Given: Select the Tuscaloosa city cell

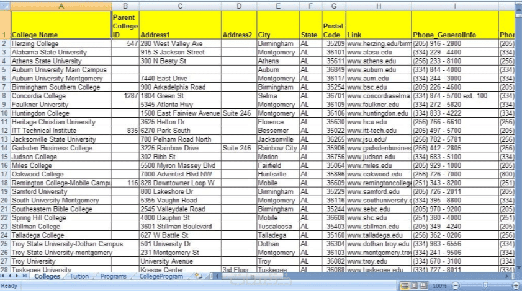Looking at the screenshot, I should [x=278, y=227].
